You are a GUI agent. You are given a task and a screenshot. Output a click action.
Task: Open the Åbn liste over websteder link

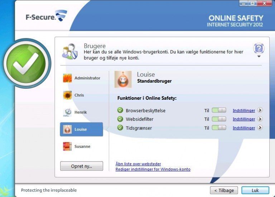click(138, 164)
